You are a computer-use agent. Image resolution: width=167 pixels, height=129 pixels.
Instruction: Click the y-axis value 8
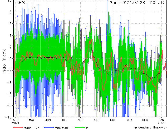point(11,12)
